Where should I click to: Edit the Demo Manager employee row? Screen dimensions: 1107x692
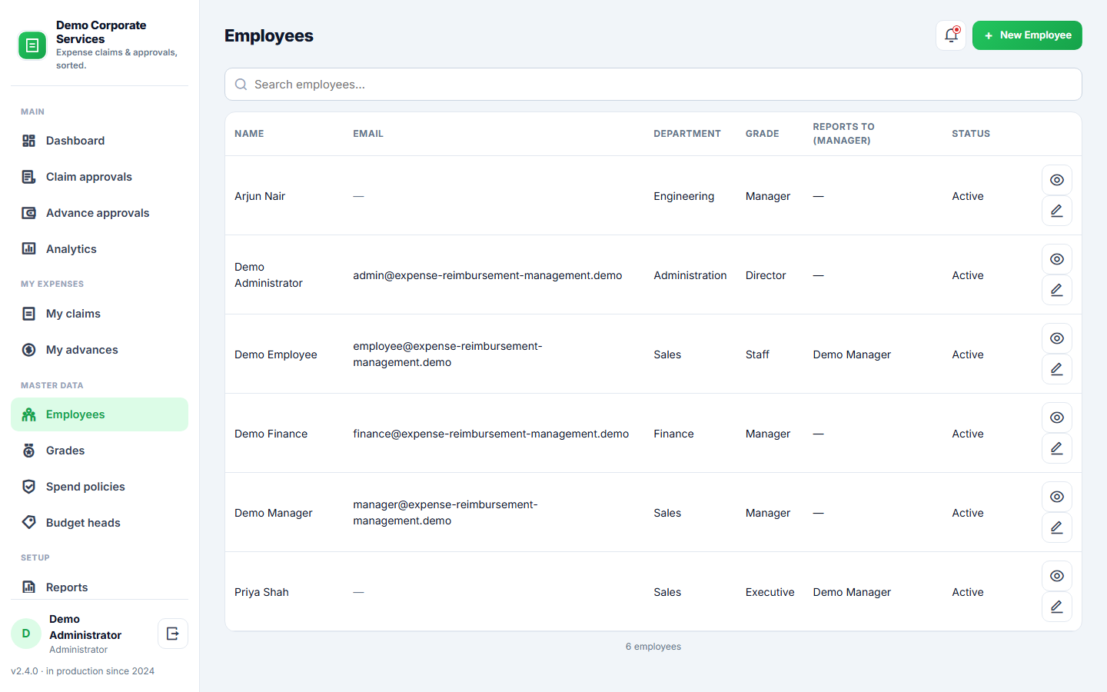click(x=1057, y=527)
